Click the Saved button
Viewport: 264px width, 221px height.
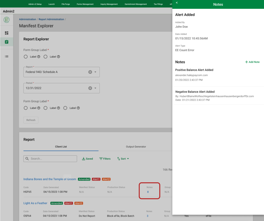pos(87,159)
